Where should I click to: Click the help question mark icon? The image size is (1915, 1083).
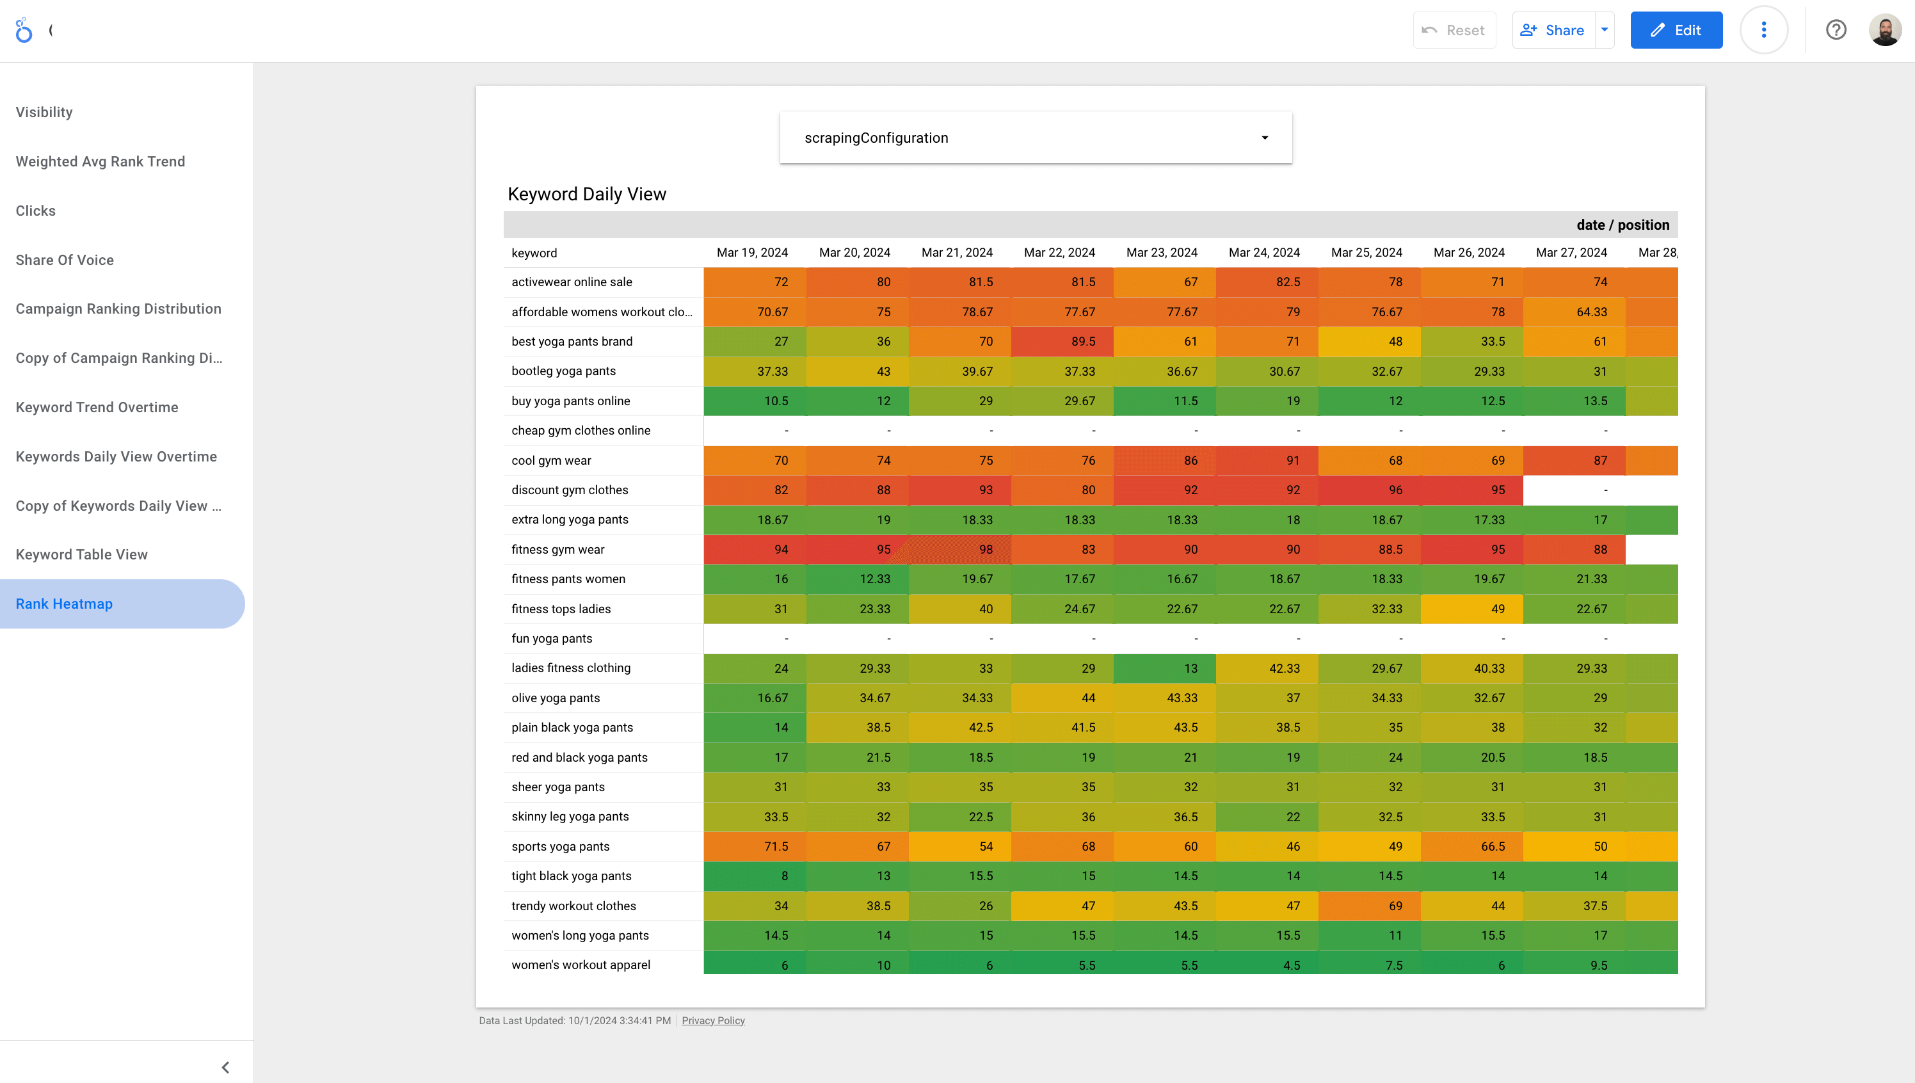(x=1836, y=29)
